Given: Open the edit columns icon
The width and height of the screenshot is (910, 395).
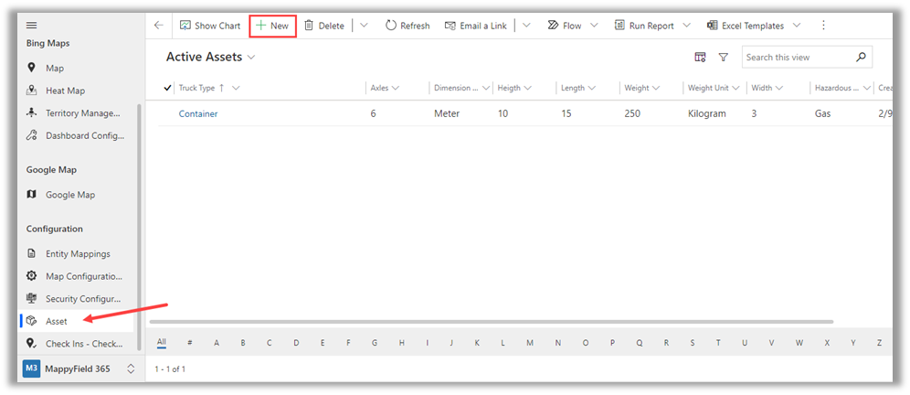Looking at the screenshot, I should (x=700, y=58).
